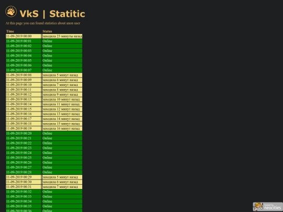This screenshot has height=212, width=283.
Task: Select the time cell 11-09-2019 00:18
Action: [x=24, y=124]
